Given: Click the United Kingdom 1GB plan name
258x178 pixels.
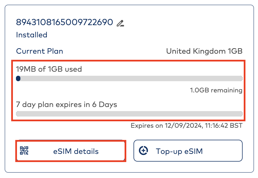Looking at the screenshot, I should (204, 52).
